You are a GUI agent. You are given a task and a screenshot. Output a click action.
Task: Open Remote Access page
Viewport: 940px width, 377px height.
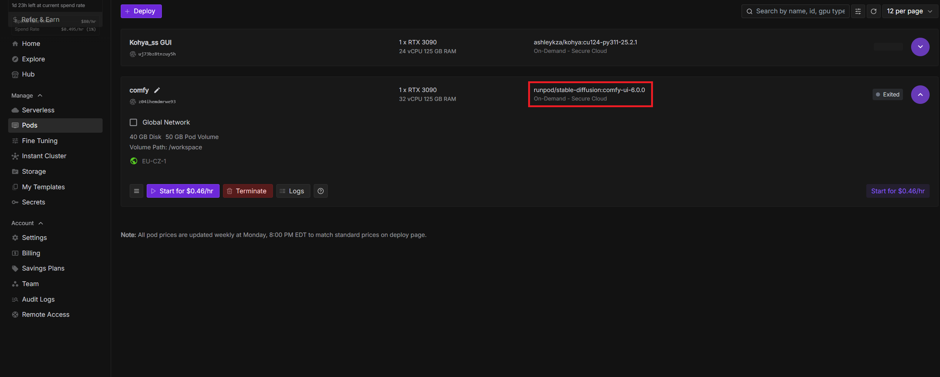point(55,315)
